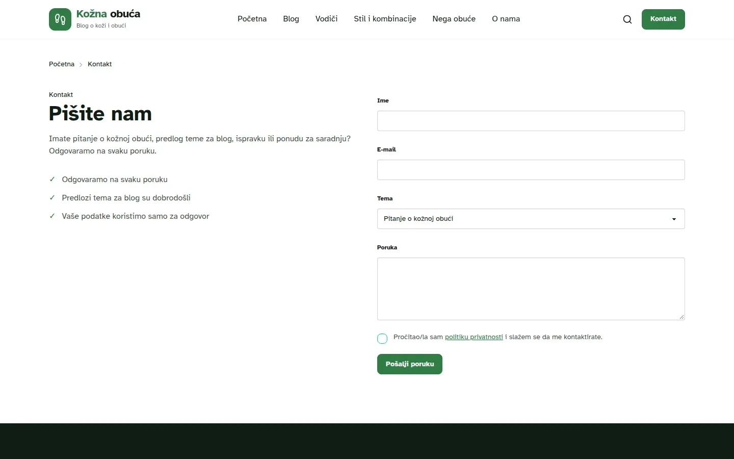Open the politiku privatnosti link
This screenshot has height=459, width=734.
click(474, 337)
